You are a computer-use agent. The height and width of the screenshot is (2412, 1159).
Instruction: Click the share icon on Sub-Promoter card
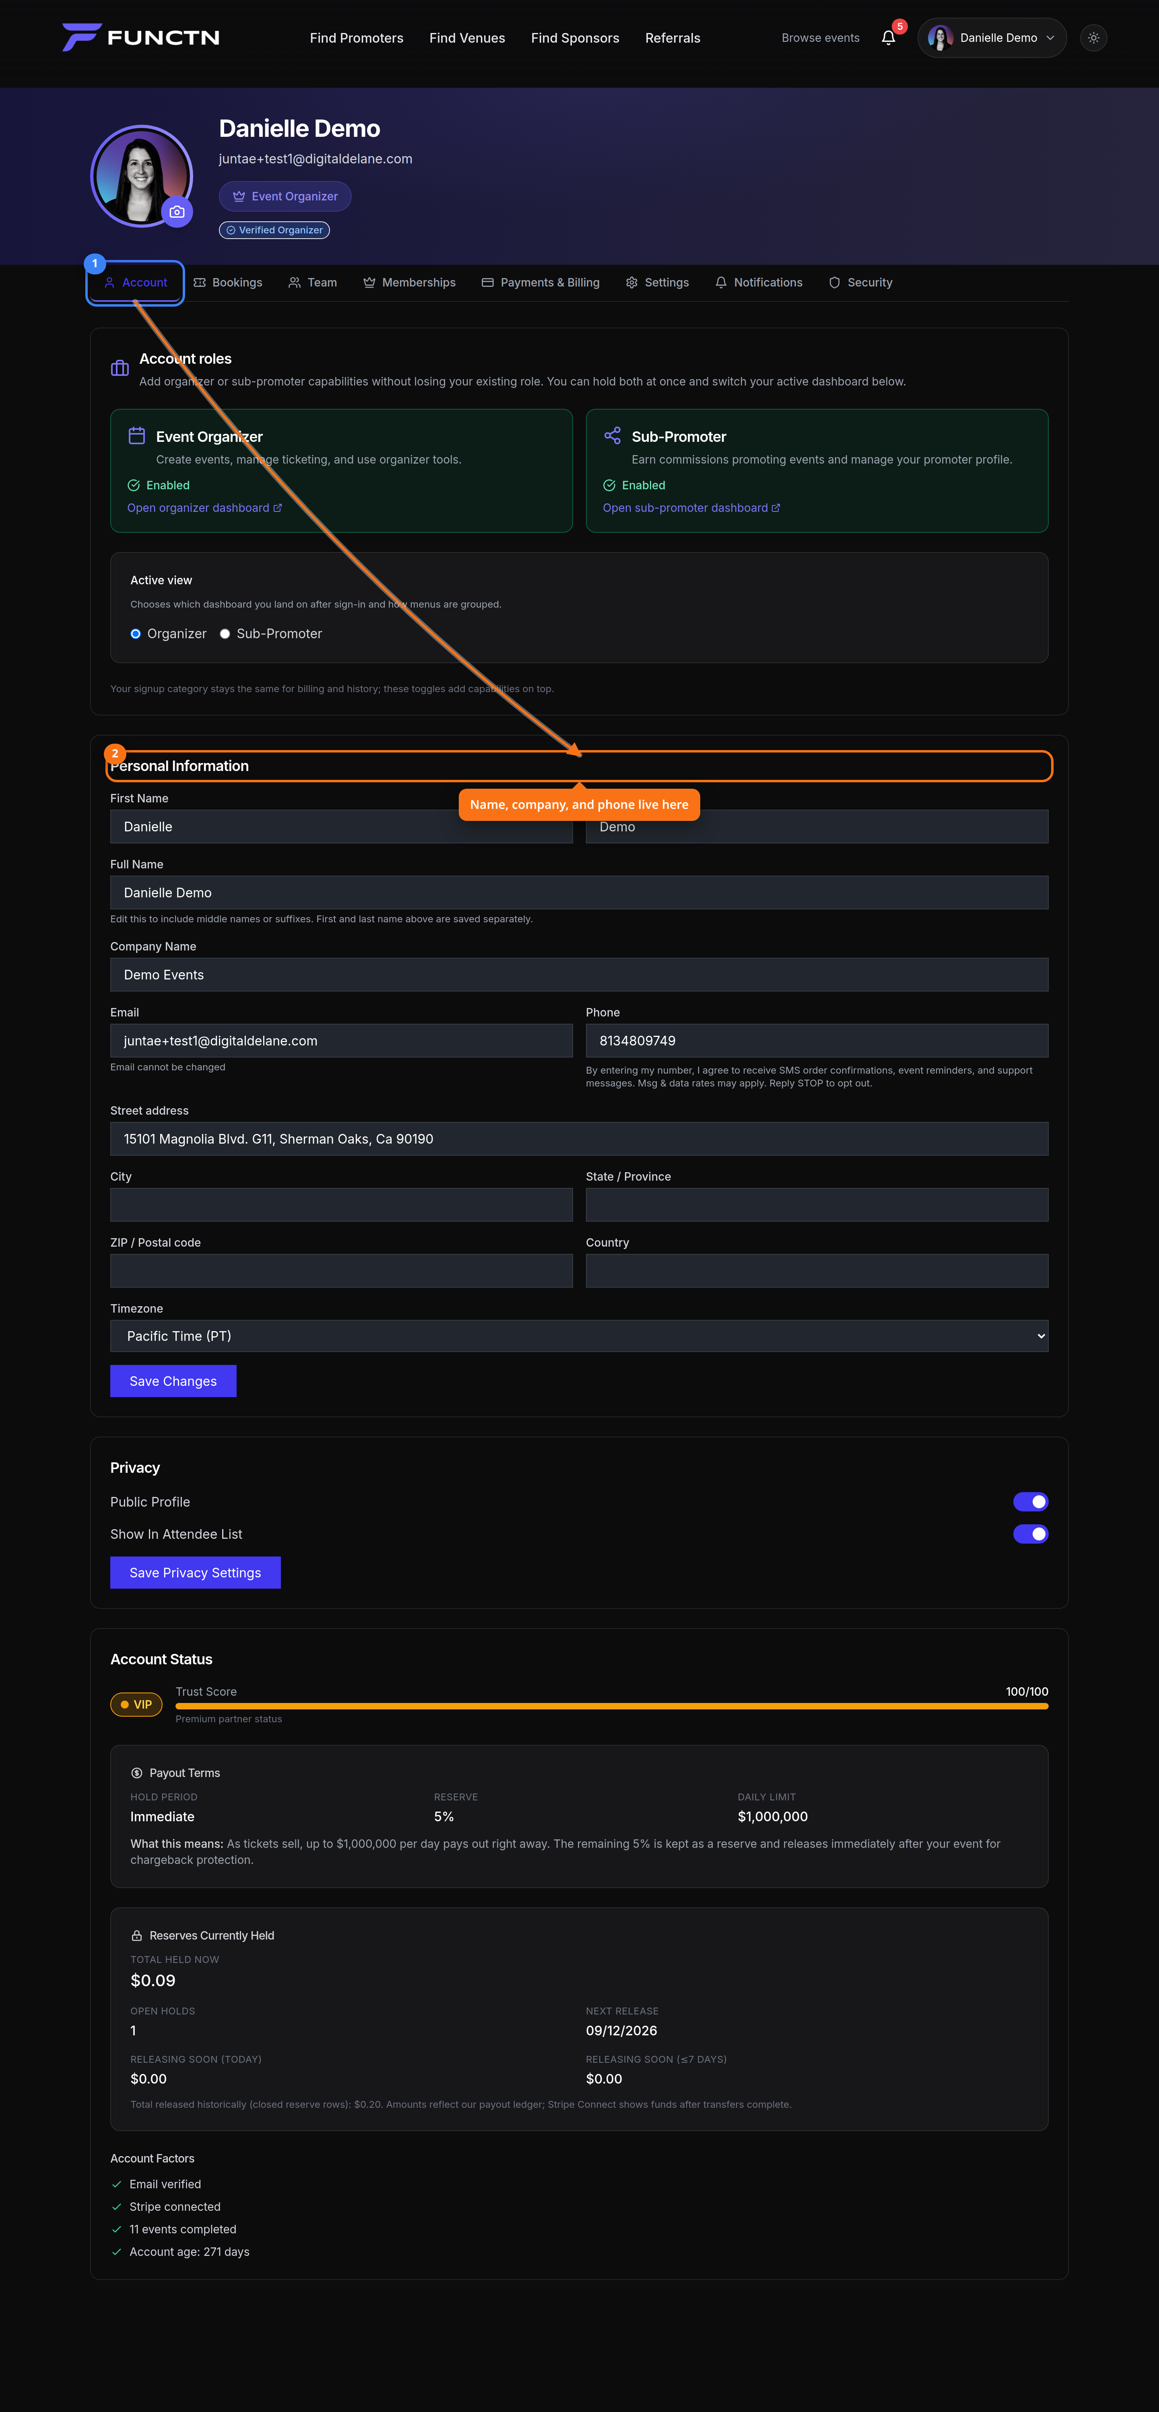612,435
